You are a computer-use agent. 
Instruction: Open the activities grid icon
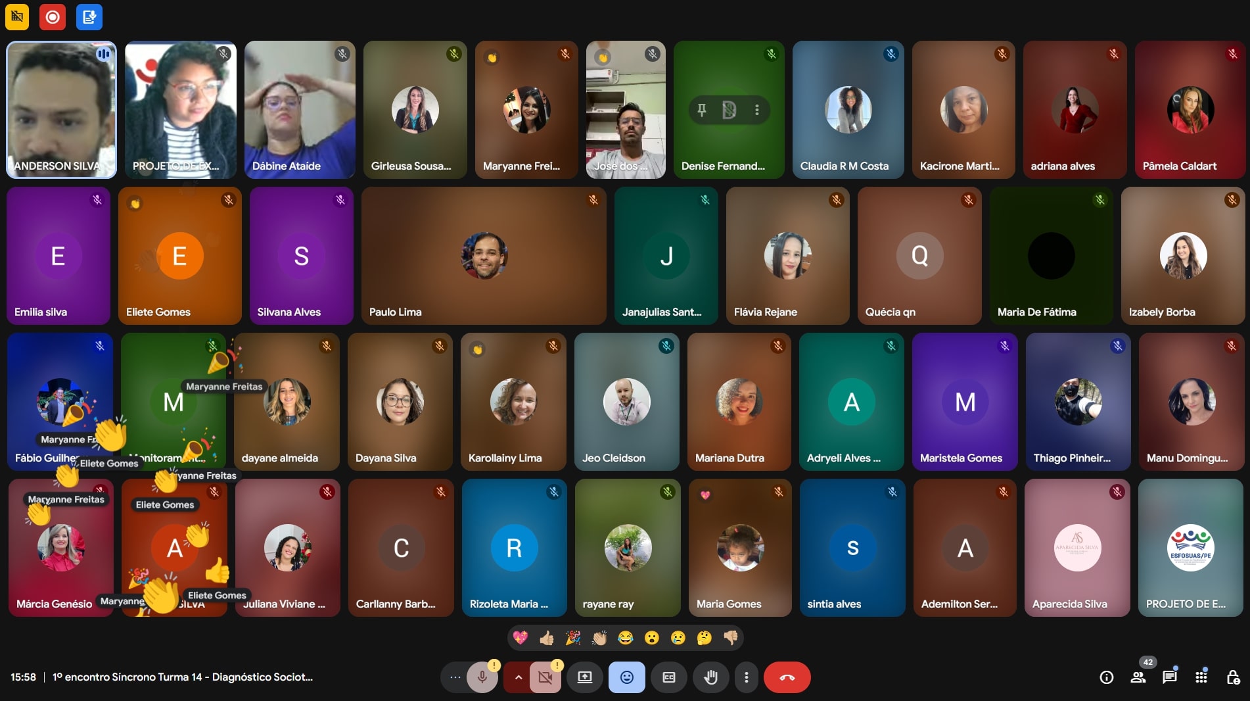click(1201, 677)
